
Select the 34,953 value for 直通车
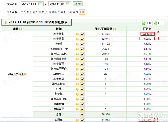[x=106, y=120]
